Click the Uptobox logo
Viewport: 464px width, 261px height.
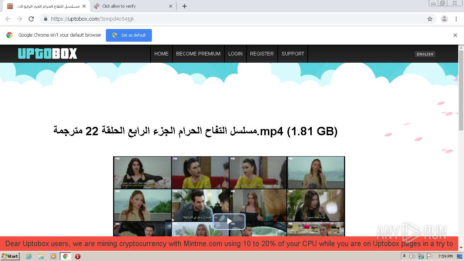click(x=47, y=54)
